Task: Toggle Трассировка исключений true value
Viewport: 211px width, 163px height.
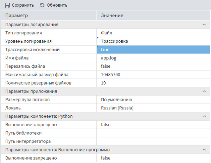Action: (153, 49)
